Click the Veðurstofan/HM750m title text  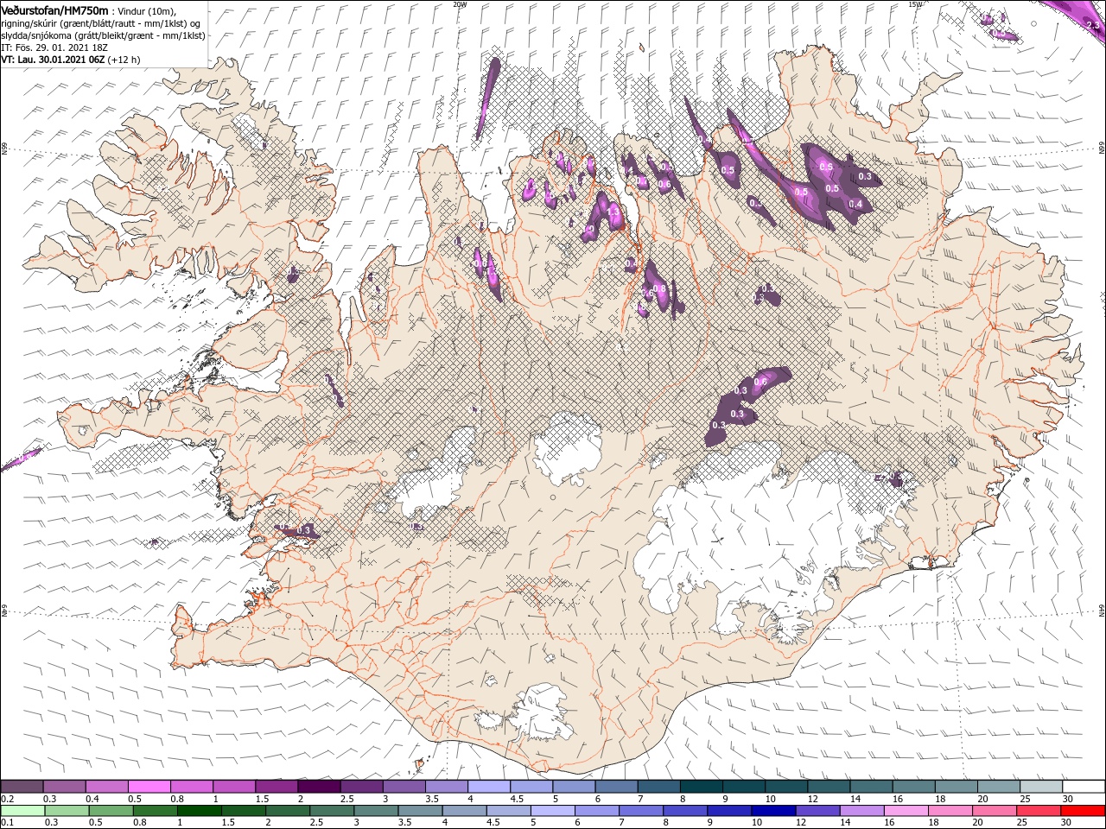tap(54, 10)
